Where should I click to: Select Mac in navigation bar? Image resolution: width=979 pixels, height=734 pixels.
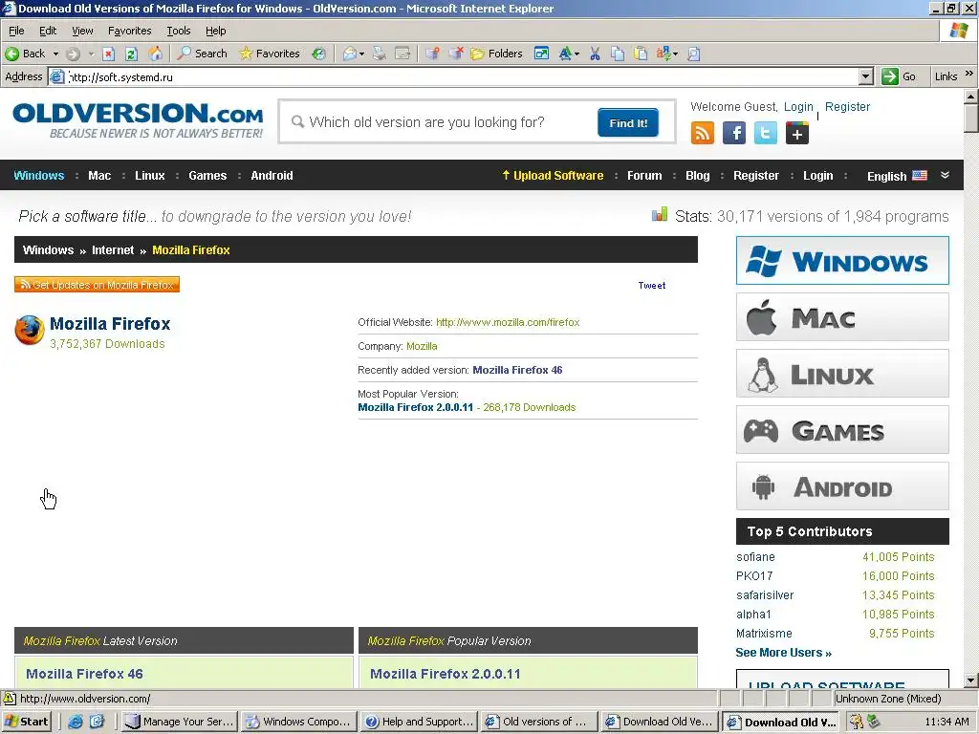point(99,176)
